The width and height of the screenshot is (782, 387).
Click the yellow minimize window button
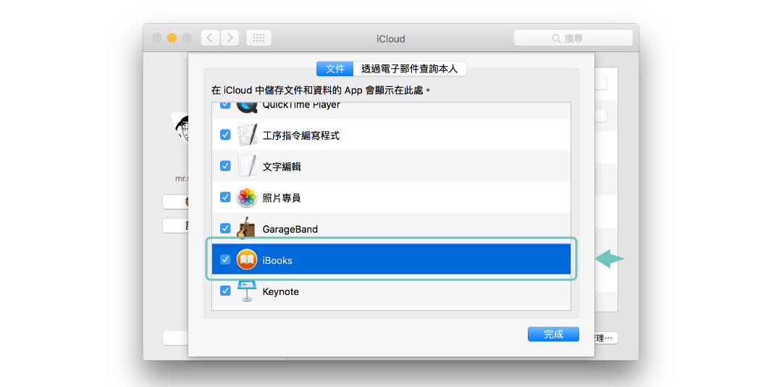tap(172, 38)
